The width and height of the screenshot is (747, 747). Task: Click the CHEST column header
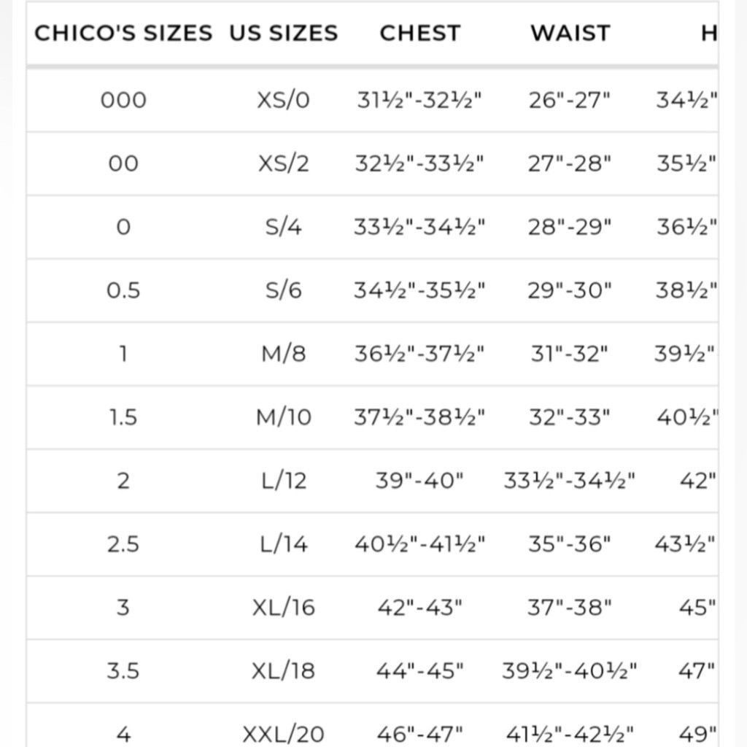click(x=419, y=33)
